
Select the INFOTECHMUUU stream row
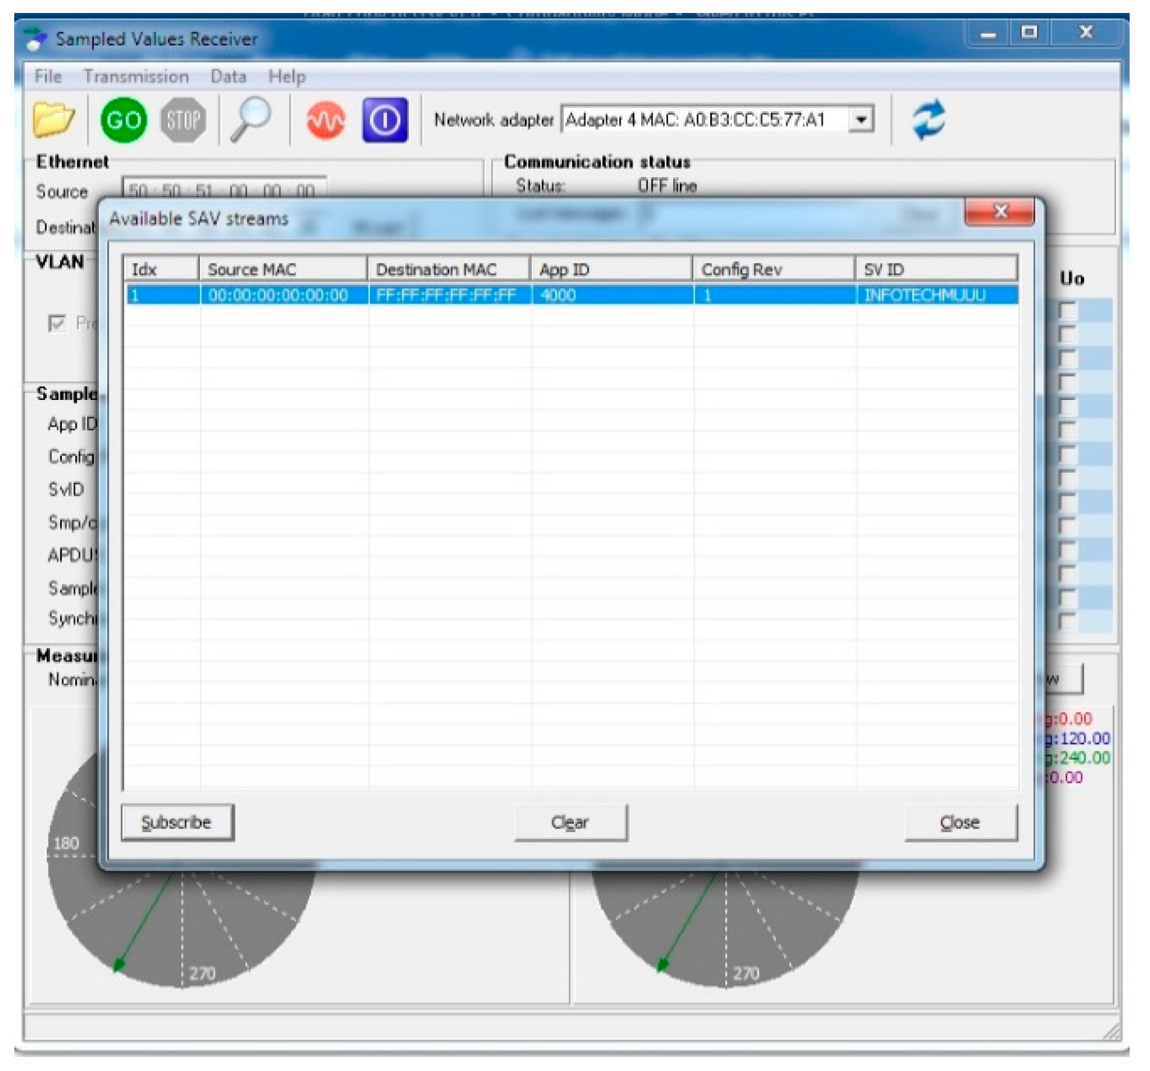[571, 295]
